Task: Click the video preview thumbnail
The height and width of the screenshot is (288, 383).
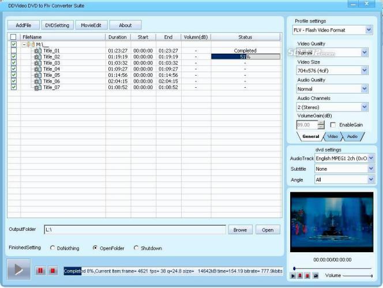Action: click(332, 222)
